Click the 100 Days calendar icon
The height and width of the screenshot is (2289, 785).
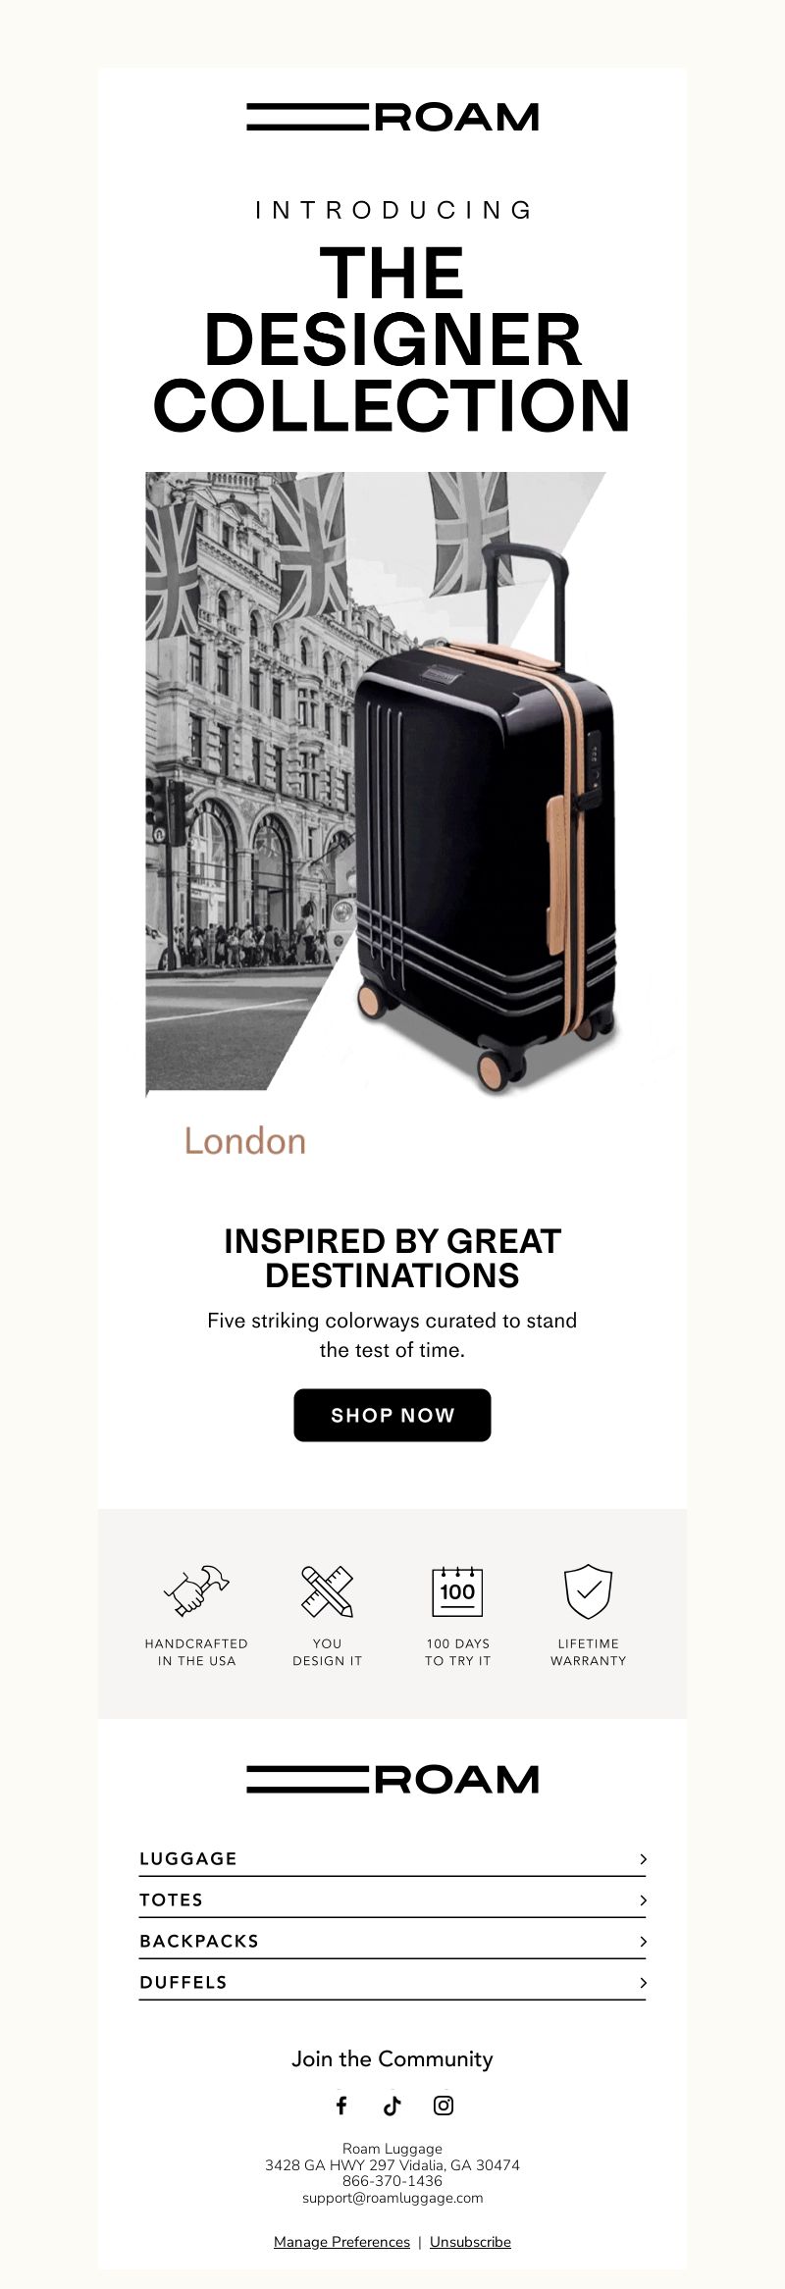tap(457, 1590)
